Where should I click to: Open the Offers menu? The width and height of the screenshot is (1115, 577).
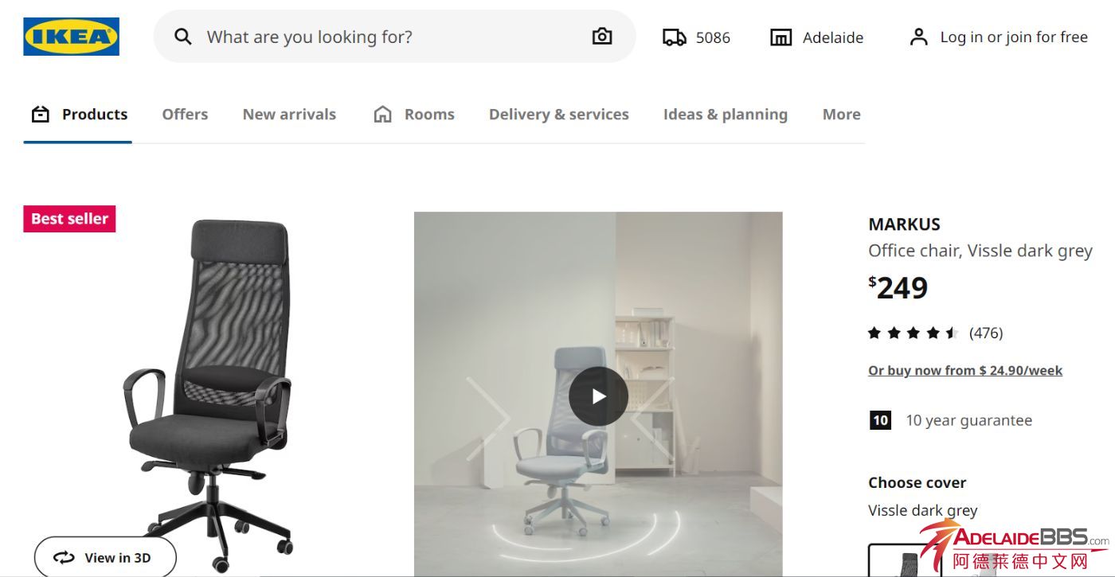[185, 115]
